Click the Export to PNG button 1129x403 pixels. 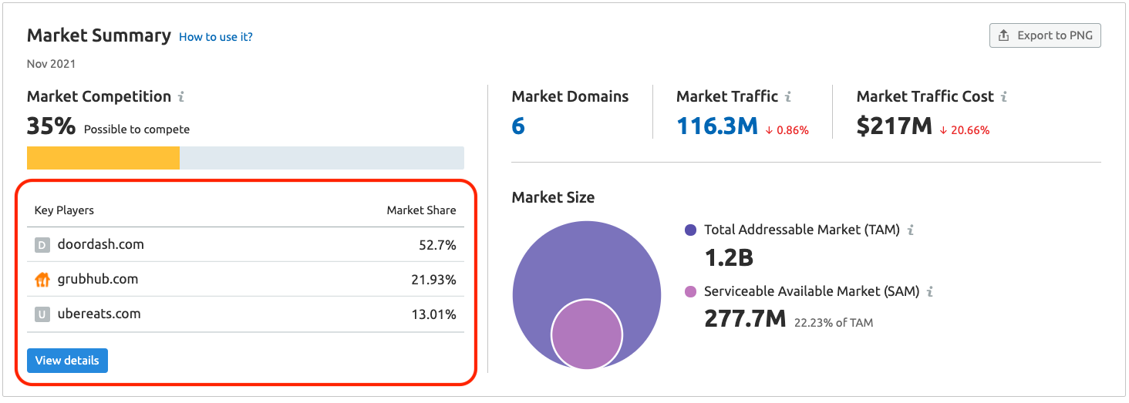click(1045, 35)
